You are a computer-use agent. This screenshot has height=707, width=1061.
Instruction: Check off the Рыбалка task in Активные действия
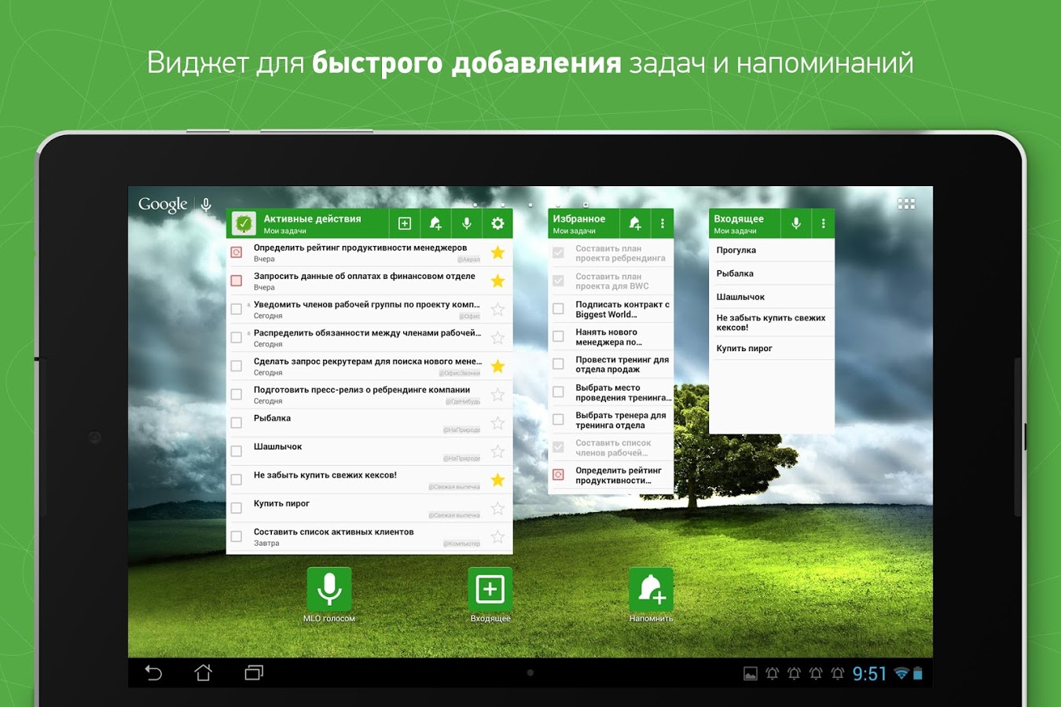coord(237,423)
